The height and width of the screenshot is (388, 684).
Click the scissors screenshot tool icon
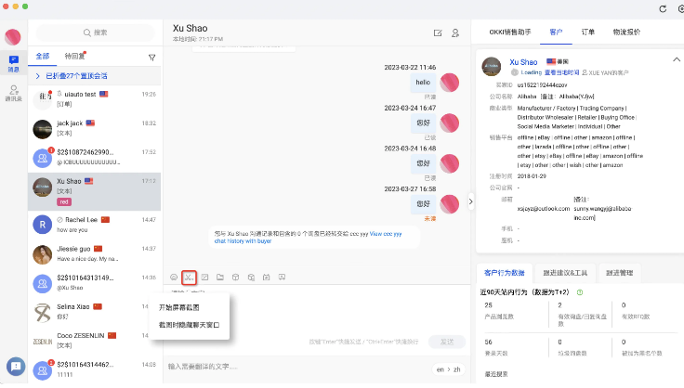(189, 277)
